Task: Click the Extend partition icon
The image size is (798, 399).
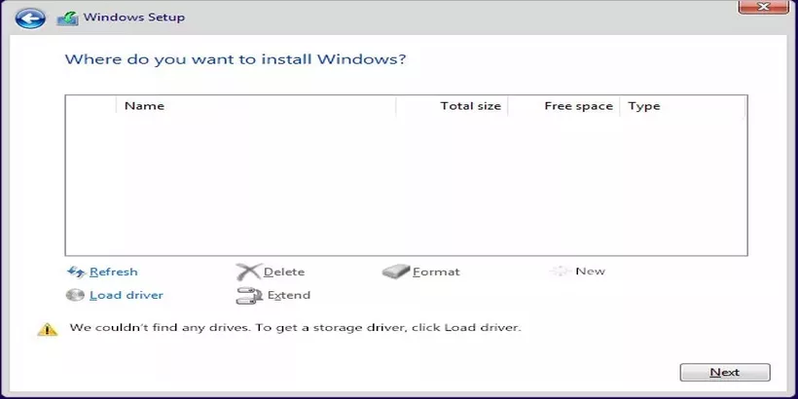Action: coord(249,296)
